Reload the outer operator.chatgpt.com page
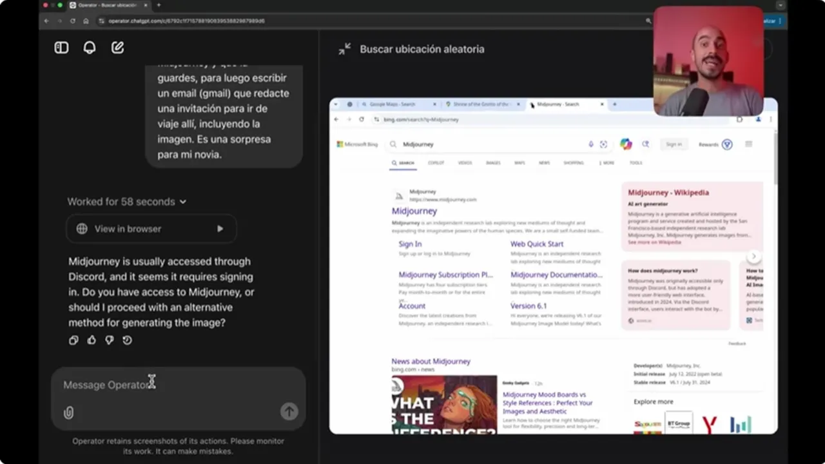Viewport: 825px width, 464px height. 72,21
